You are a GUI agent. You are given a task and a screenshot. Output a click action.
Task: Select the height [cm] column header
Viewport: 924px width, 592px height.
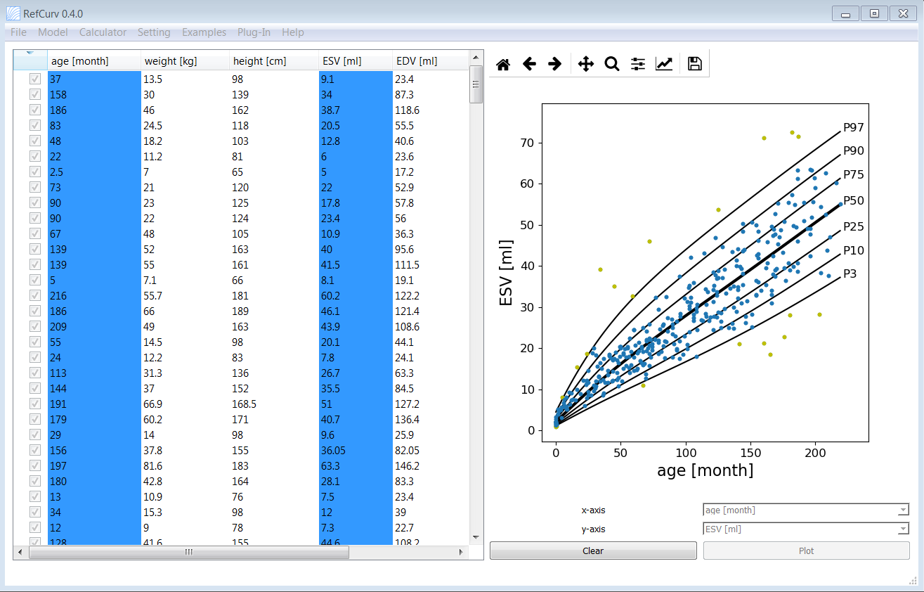tap(274, 60)
